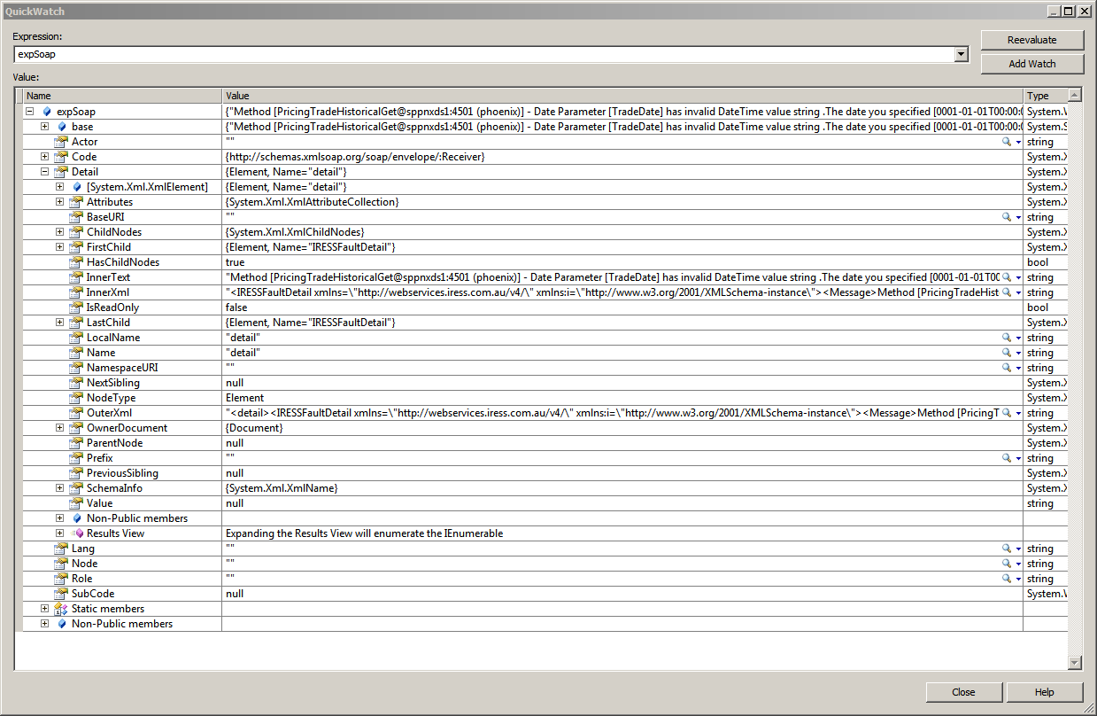This screenshot has height=716, width=1097.
Task: Select the Attributes '{System.Xml.XmlAttributeCollection}' value
Action: [622, 202]
